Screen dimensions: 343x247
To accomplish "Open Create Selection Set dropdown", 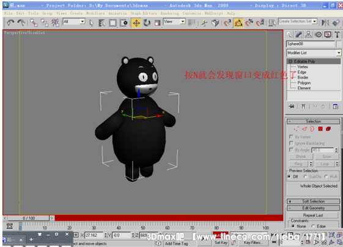I will (x=315, y=21).
